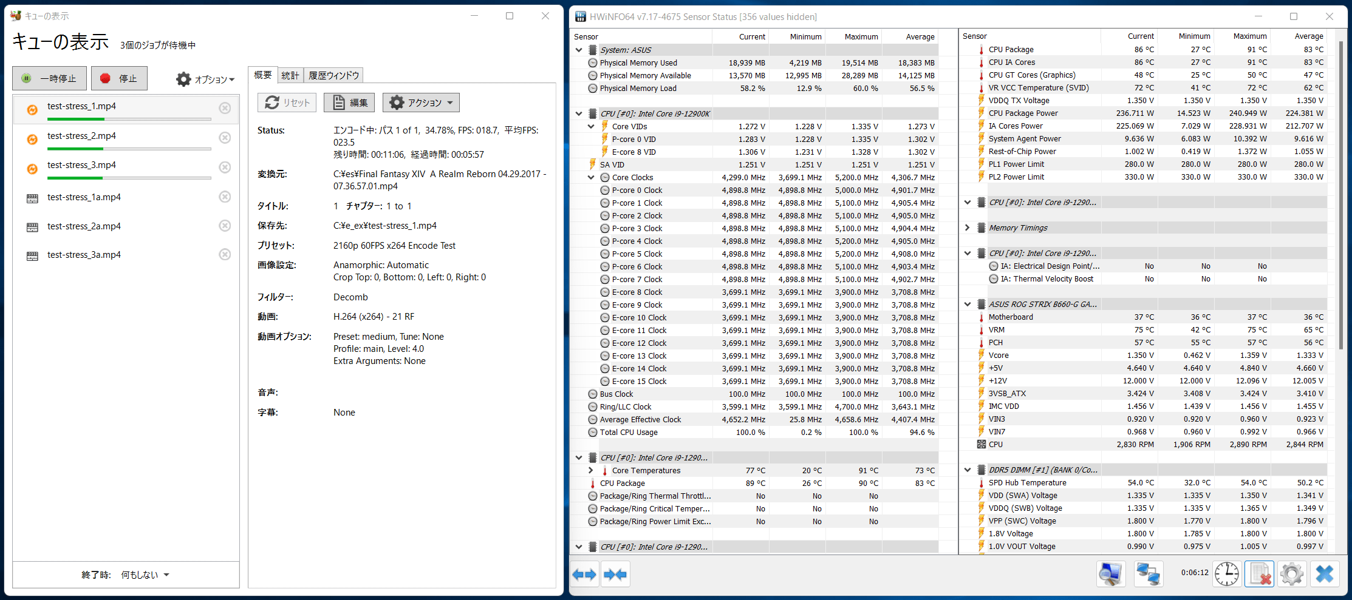Select the CPU fan RPM row
This screenshot has height=600, width=1352.
coord(1144,444)
